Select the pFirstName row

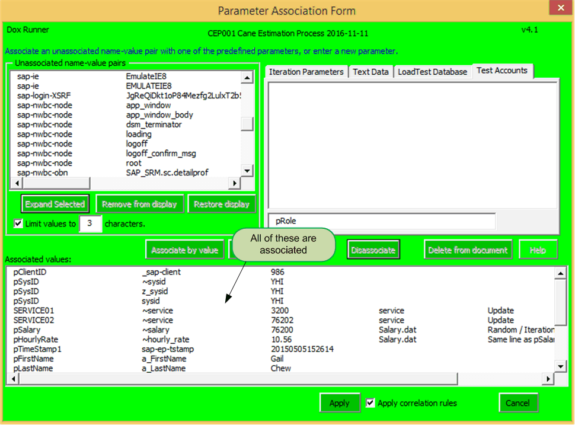click(x=281, y=359)
